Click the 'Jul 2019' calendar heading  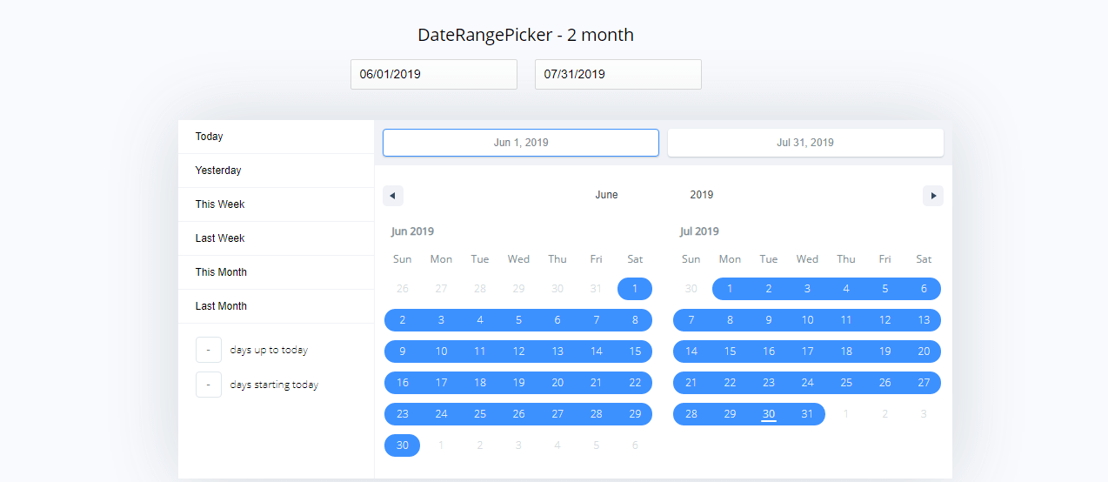pyautogui.click(x=699, y=231)
